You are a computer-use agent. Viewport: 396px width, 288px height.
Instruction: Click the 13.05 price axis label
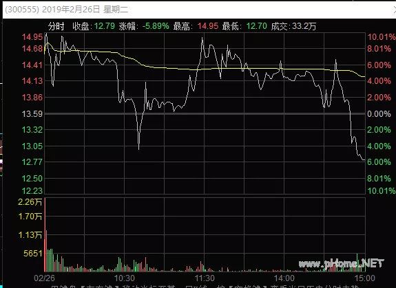click(x=32, y=146)
